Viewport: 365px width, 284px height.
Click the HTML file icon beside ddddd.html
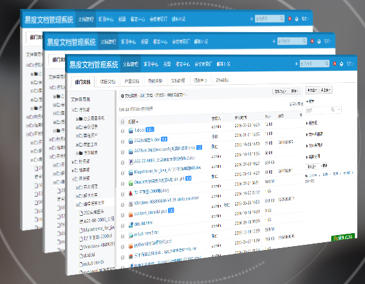pos(131,225)
